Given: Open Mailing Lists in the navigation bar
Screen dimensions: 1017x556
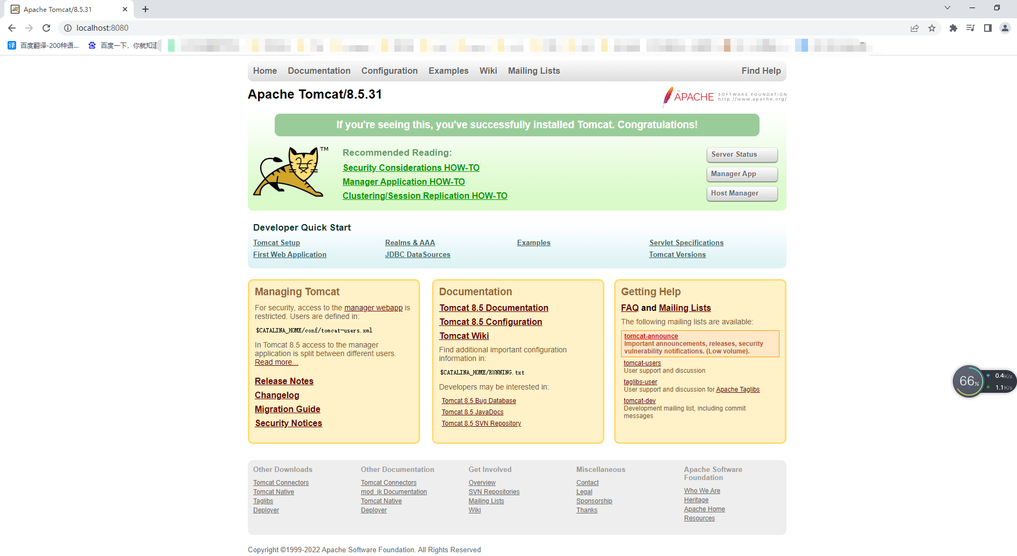Looking at the screenshot, I should pos(534,71).
